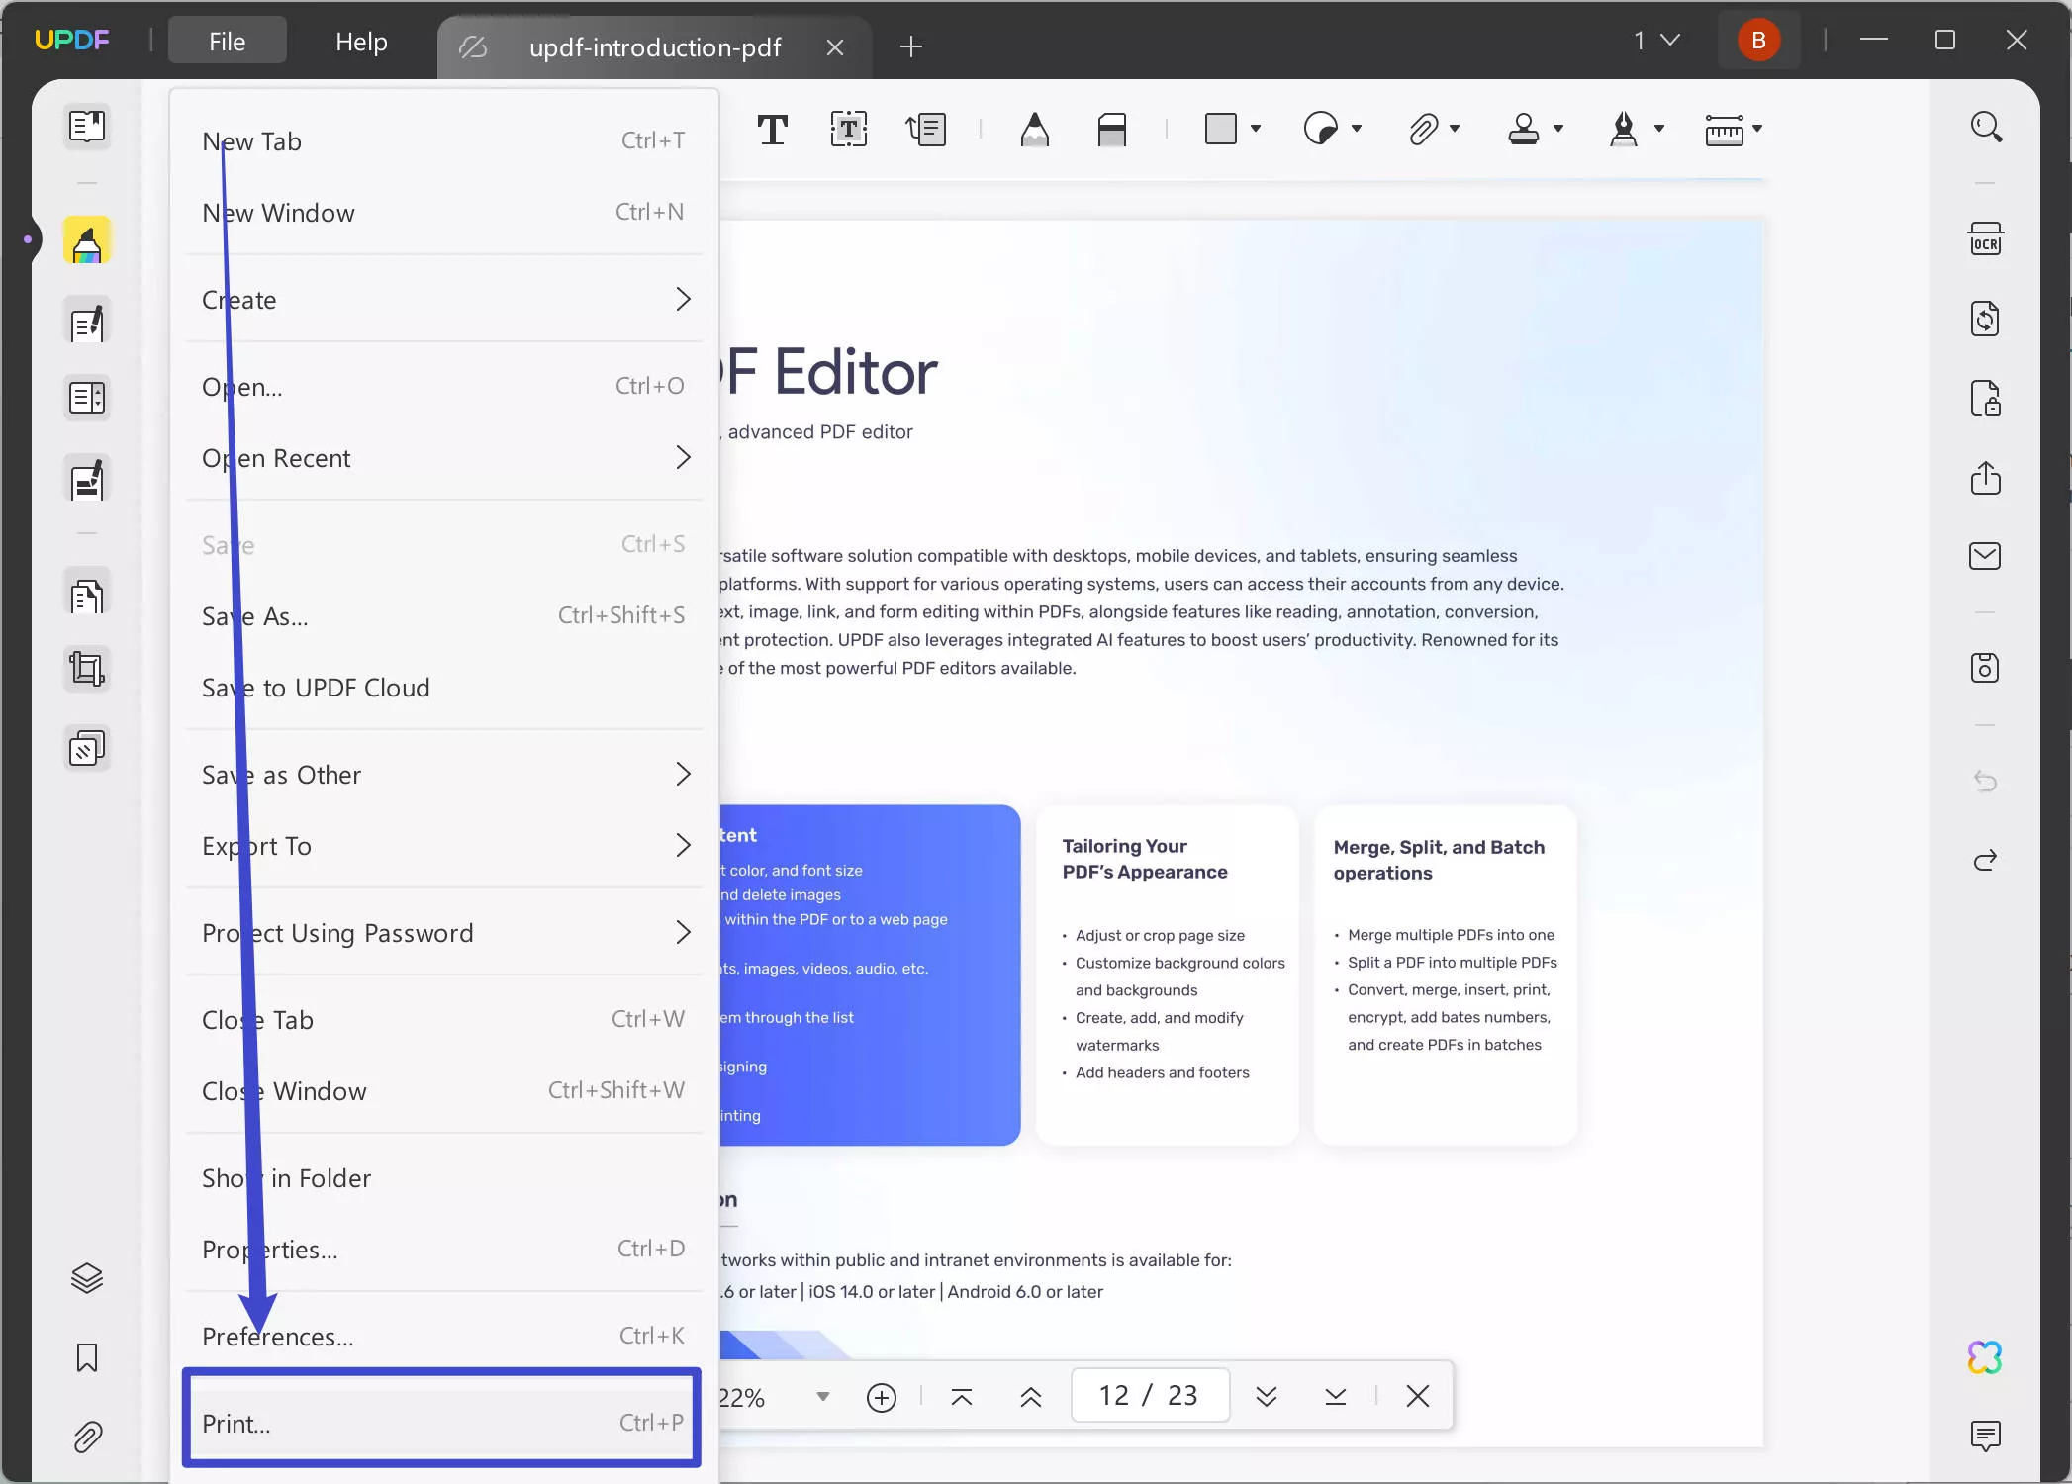Select the Comment highlighter tool in sidebar
Image resolution: width=2072 pixels, height=1484 pixels.
pos(87,240)
